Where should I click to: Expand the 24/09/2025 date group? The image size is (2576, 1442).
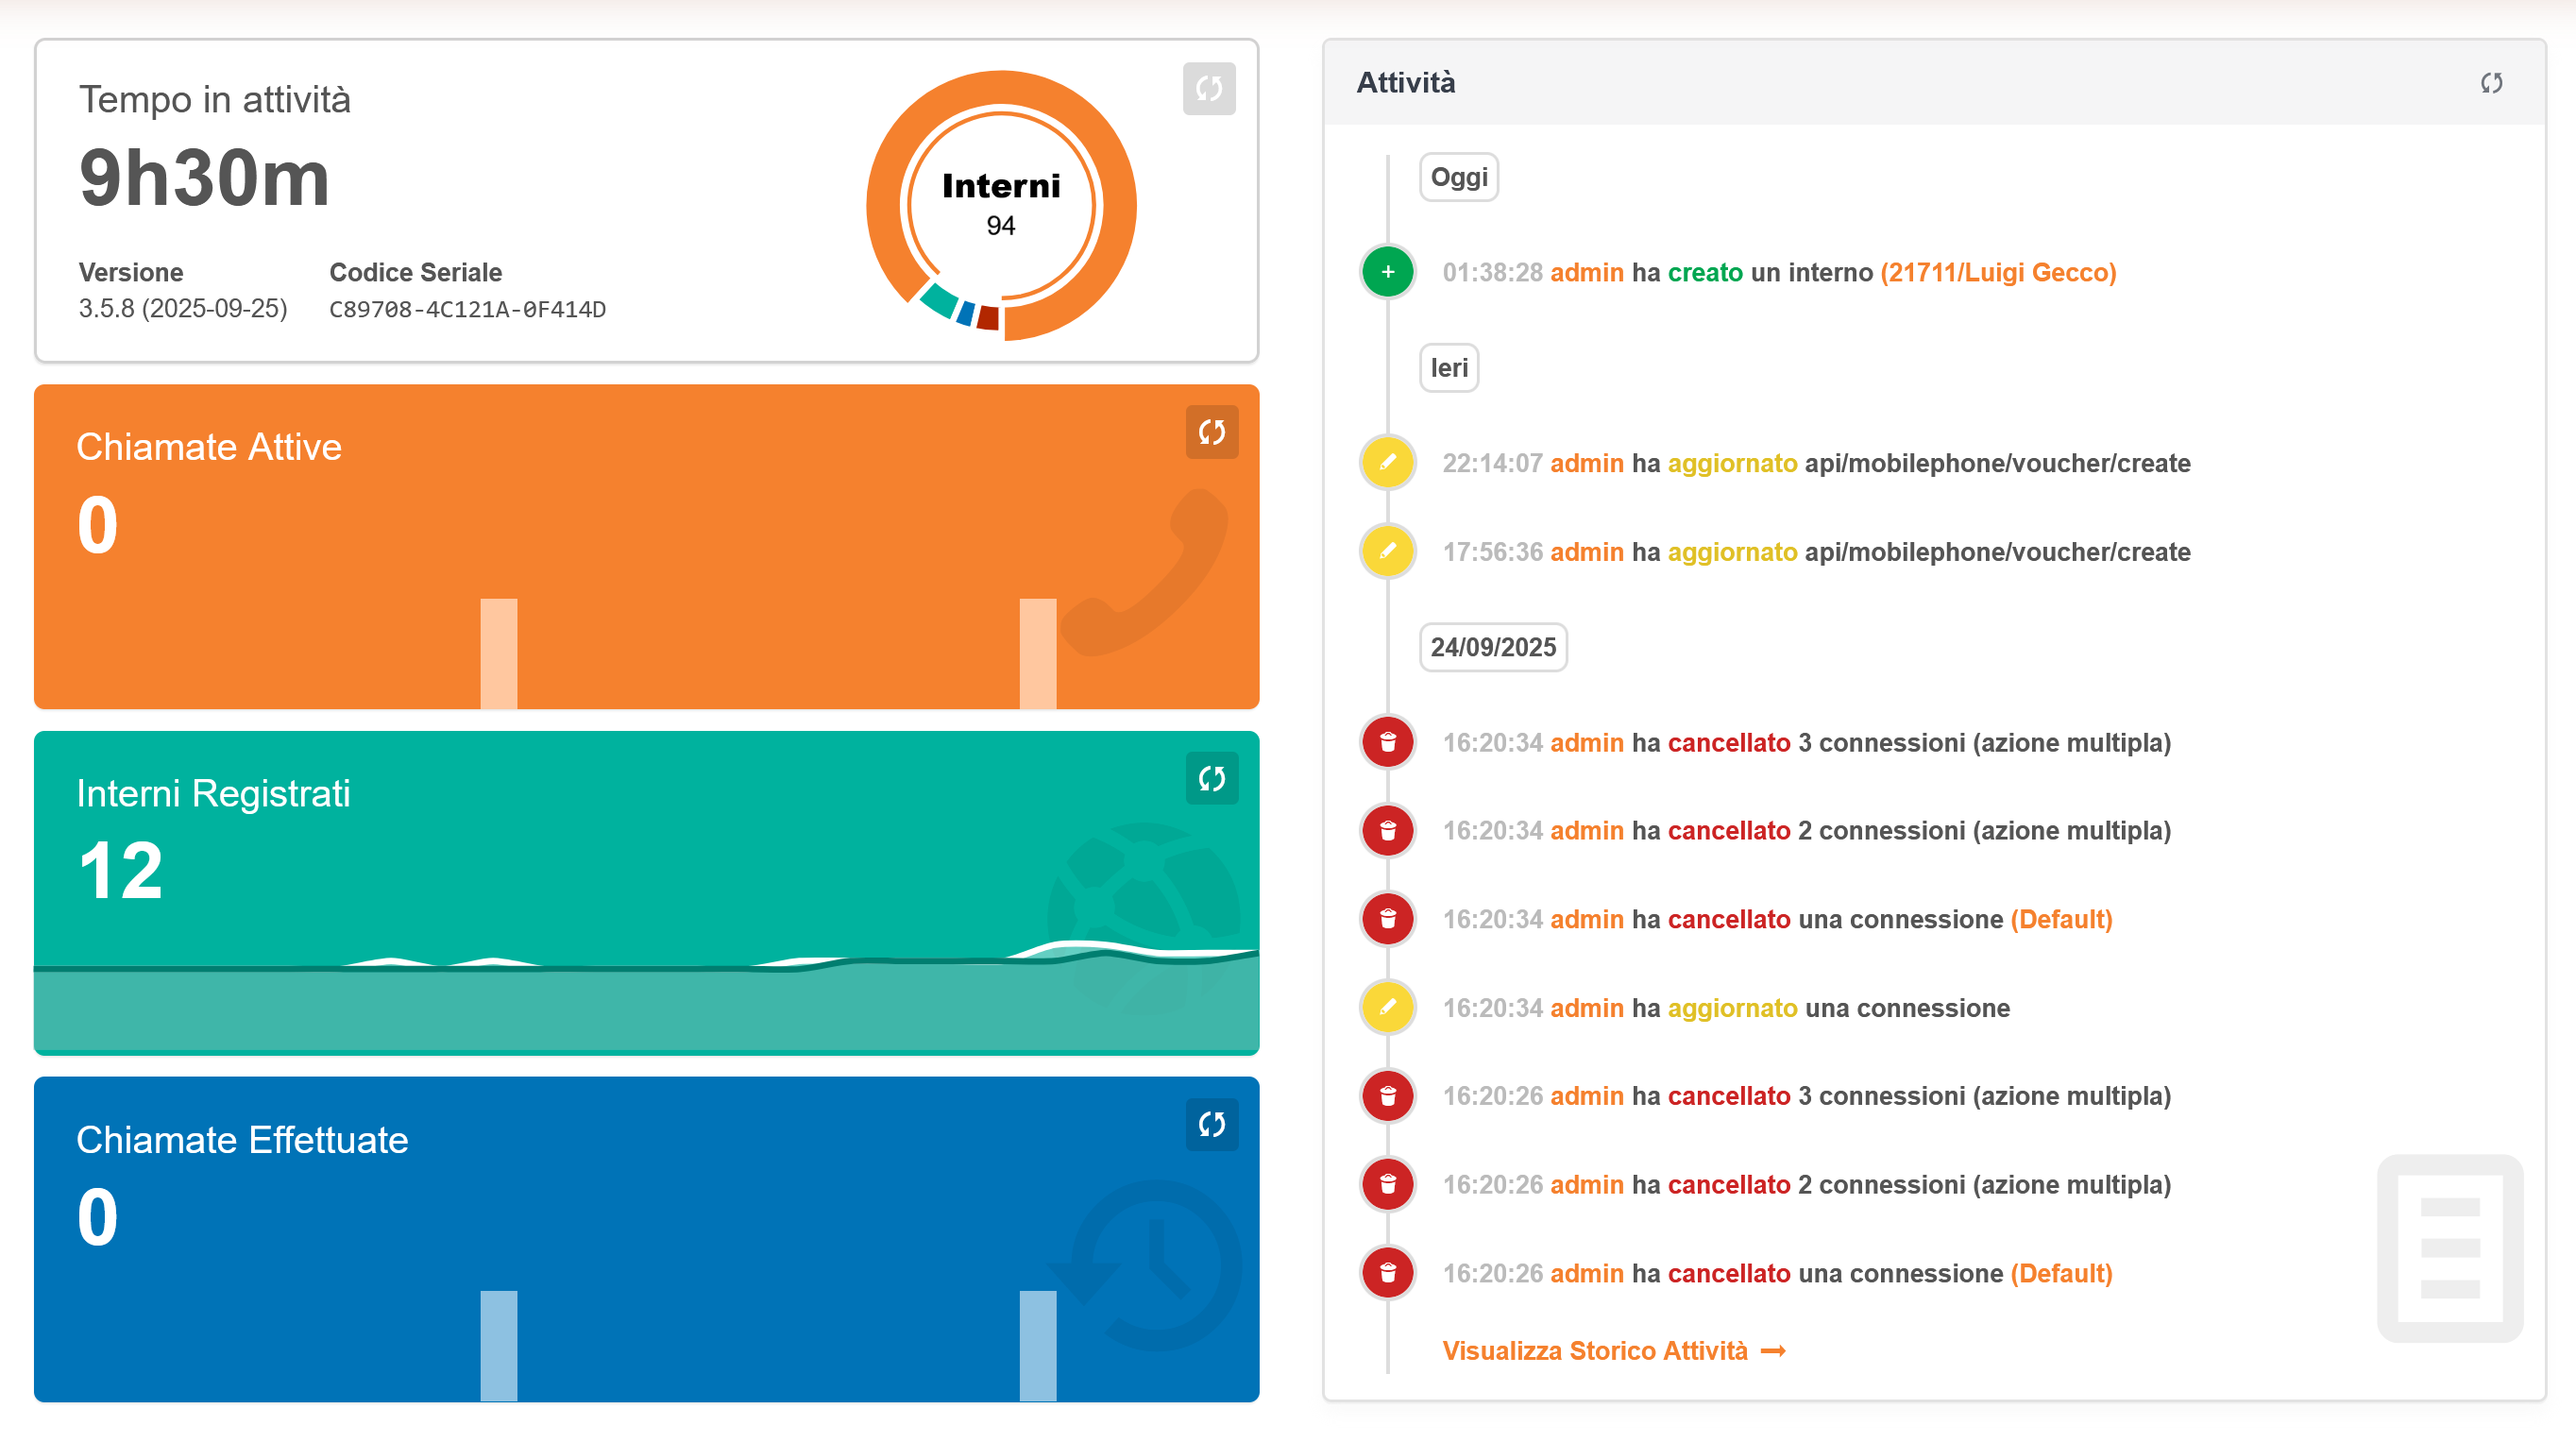point(1493,647)
